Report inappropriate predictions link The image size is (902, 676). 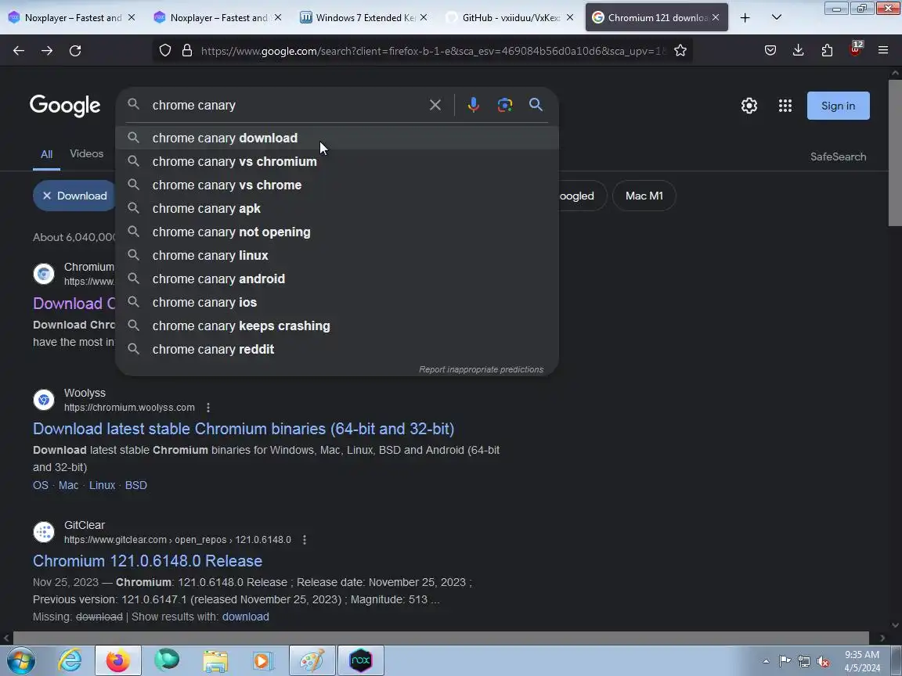tap(481, 369)
